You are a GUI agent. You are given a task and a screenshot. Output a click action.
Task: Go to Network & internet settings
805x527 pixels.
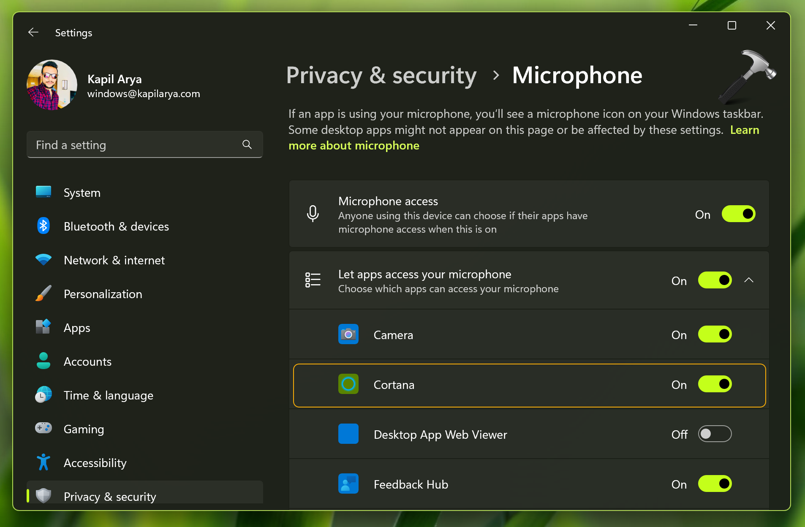pos(114,260)
